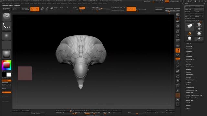The image size is (207, 116).
Task: Select the Scale transform icon
Action: coord(47,9)
